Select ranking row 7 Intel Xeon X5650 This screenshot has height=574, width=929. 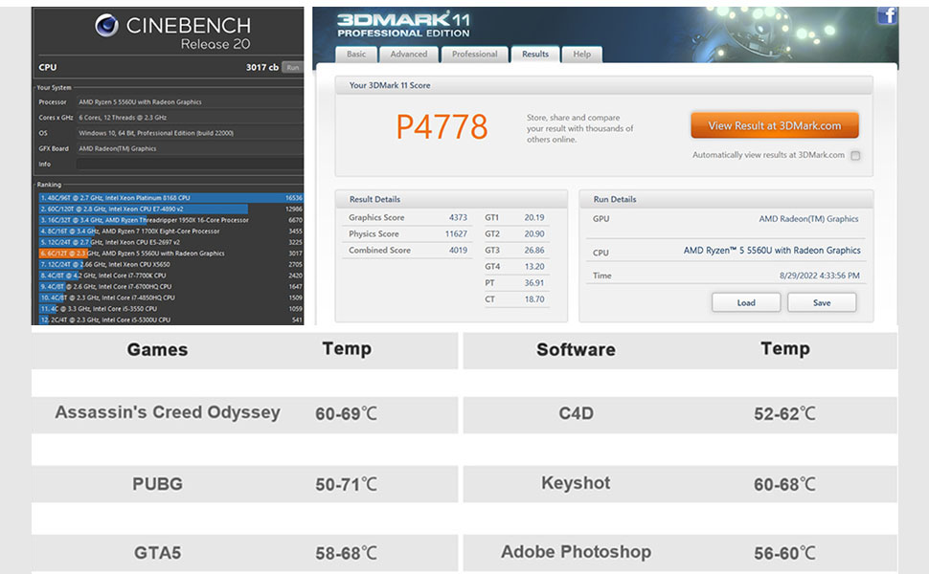point(170,264)
